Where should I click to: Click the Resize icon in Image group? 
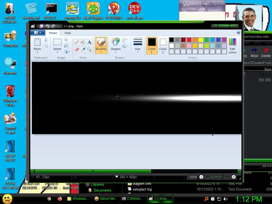(x=66, y=46)
